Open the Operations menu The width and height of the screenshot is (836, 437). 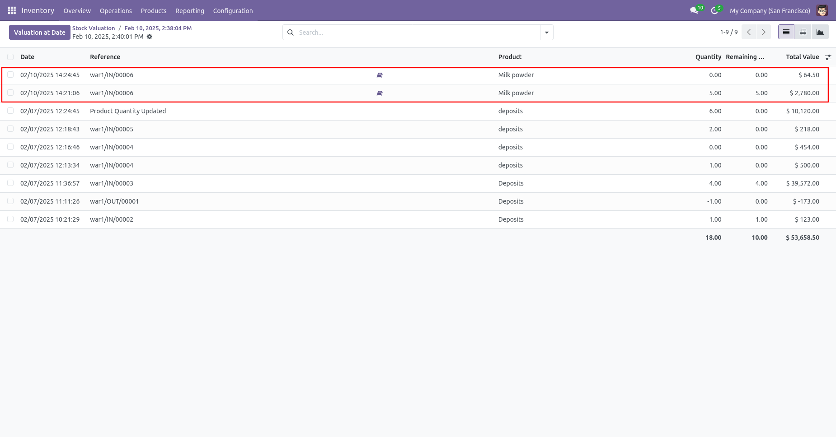point(116,11)
